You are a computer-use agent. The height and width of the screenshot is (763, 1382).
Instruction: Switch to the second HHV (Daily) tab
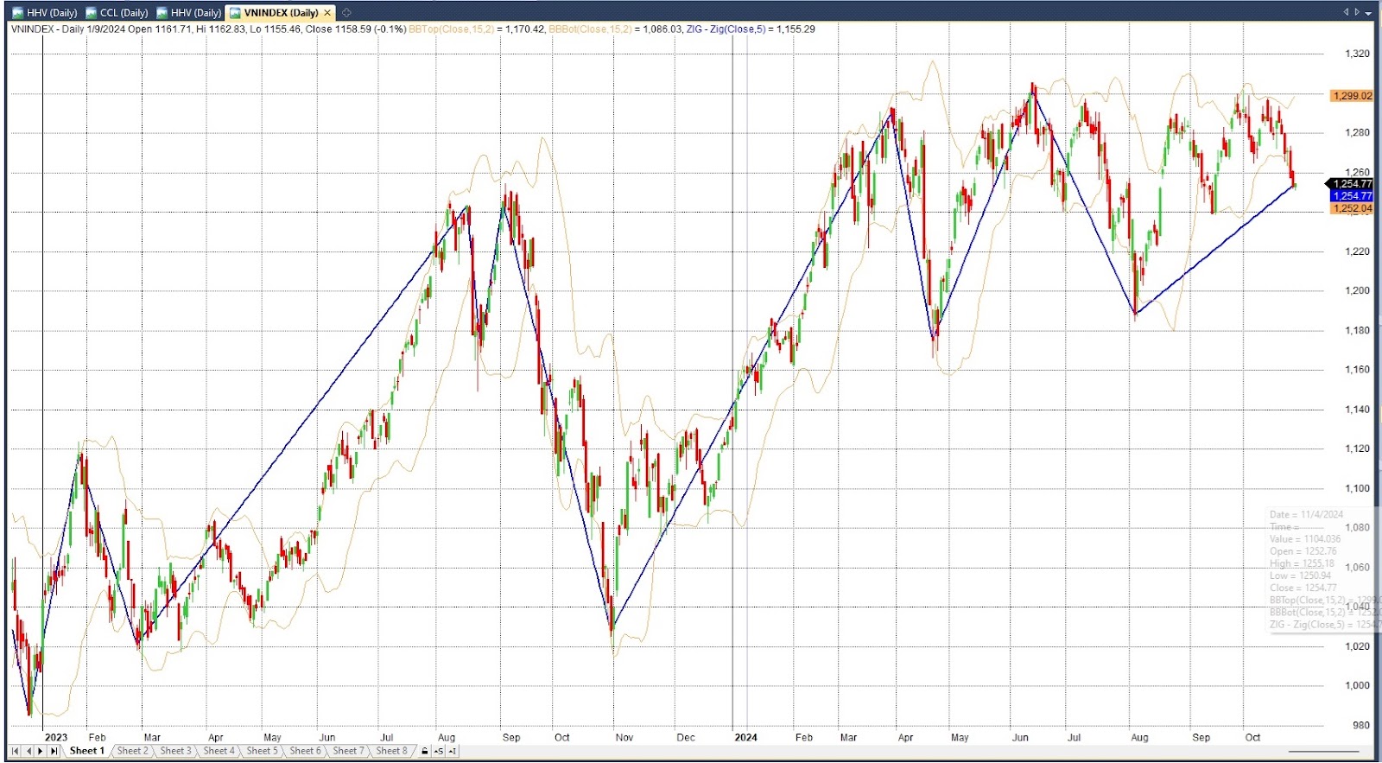(188, 12)
